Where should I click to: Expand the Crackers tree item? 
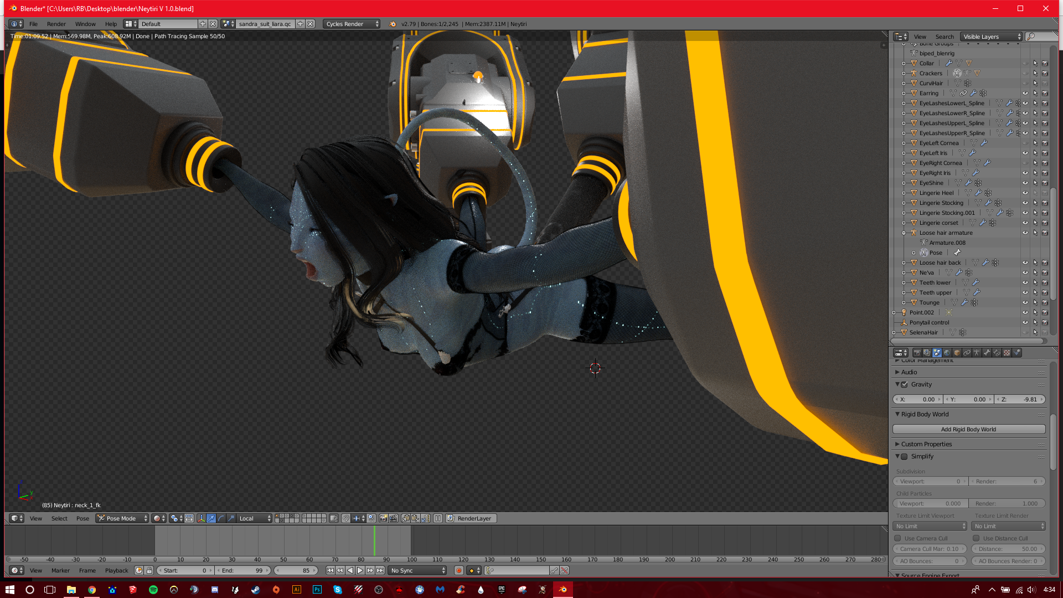tap(904, 73)
